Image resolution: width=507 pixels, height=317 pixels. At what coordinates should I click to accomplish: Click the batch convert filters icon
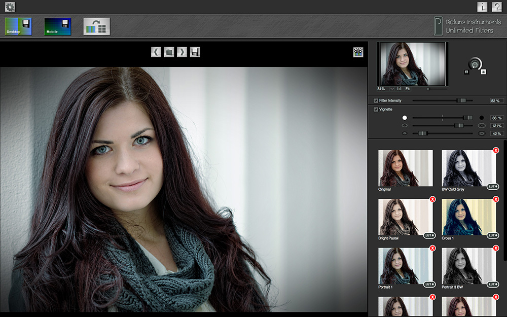(97, 26)
